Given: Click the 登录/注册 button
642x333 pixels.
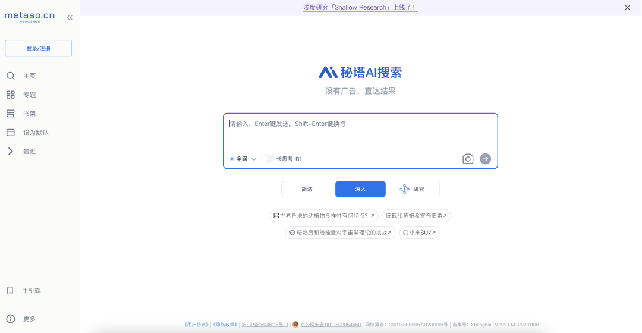Looking at the screenshot, I should pyautogui.click(x=39, y=48).
